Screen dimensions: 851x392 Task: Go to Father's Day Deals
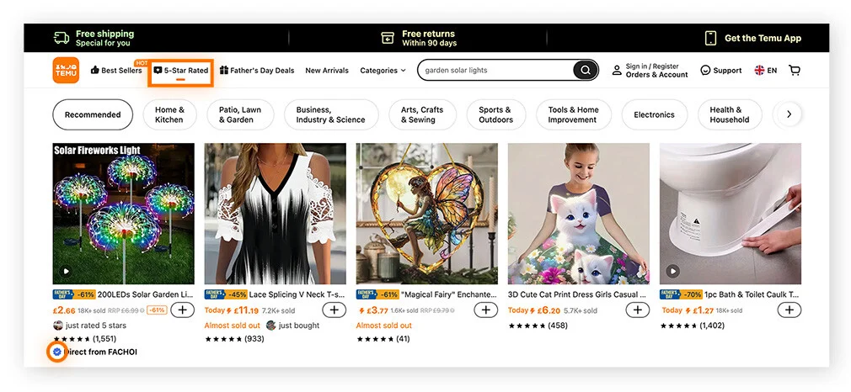pyautogui.click(x=257, y=71)
